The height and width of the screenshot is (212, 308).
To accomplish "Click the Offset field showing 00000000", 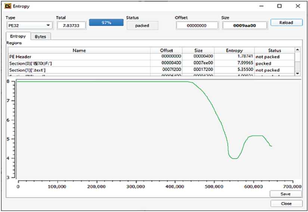I will coord(197,25).
